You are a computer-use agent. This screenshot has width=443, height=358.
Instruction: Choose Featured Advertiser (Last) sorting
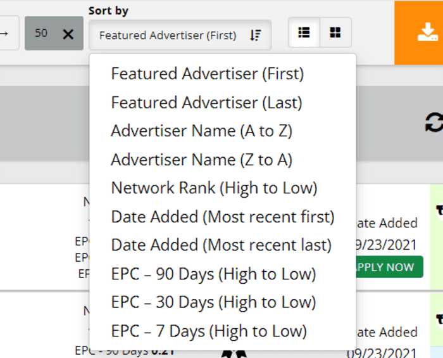(x=206, y=102)
